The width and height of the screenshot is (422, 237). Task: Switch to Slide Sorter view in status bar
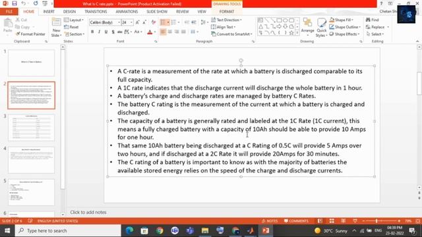click(332, 221)
